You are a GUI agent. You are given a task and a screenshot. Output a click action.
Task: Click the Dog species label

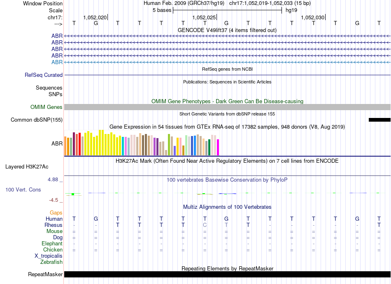click(x=58, y=238)
